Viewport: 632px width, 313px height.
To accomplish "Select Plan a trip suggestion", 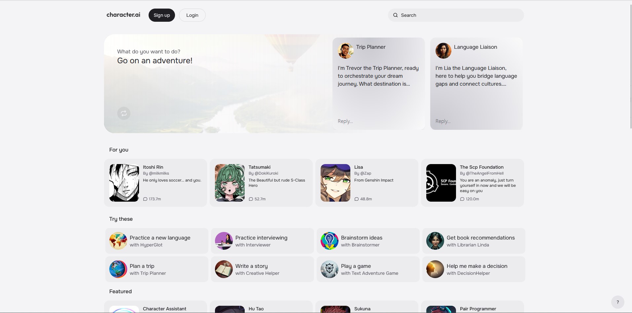I will pos(157,269).
